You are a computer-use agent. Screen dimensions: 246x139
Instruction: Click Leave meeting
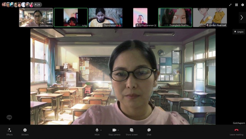tap(236, 132)
